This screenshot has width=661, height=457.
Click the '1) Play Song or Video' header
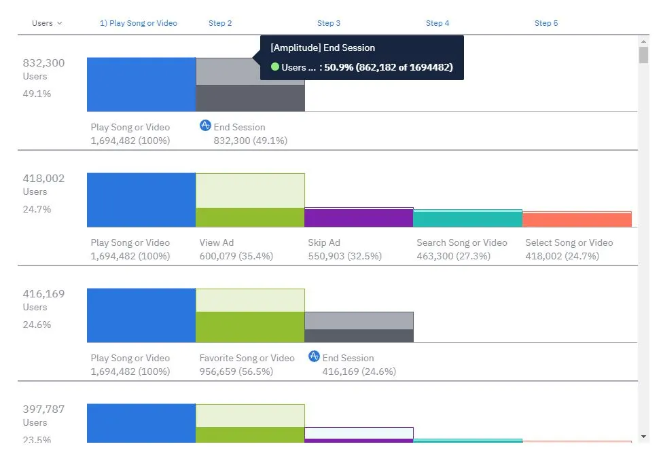(x=139, y=23)
